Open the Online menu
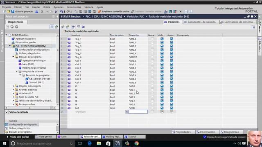 47,7
